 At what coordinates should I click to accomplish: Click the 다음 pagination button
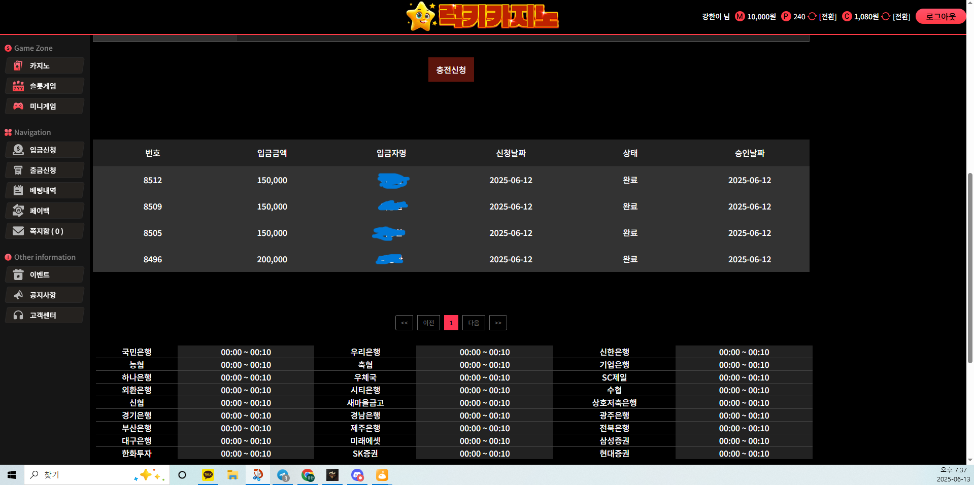474,323
